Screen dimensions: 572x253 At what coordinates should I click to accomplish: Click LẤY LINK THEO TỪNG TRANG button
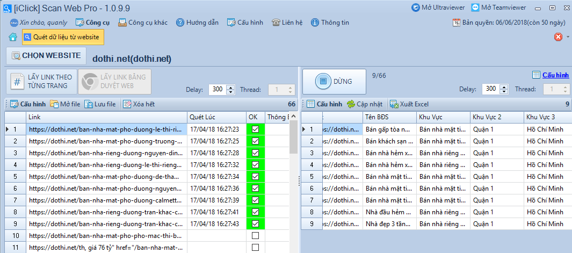(41, 82)
